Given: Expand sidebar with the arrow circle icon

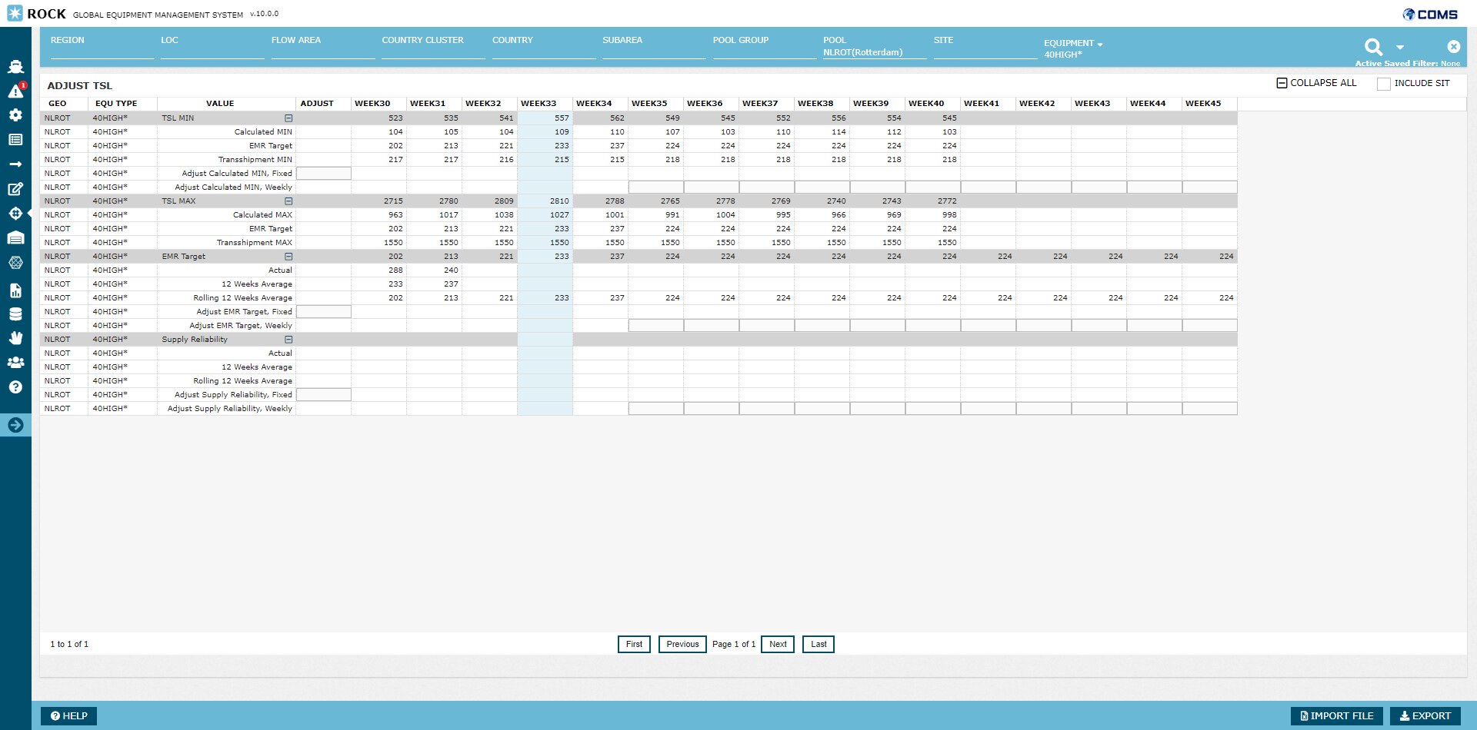Looking at the screenshot, I should tap(15, 425).
